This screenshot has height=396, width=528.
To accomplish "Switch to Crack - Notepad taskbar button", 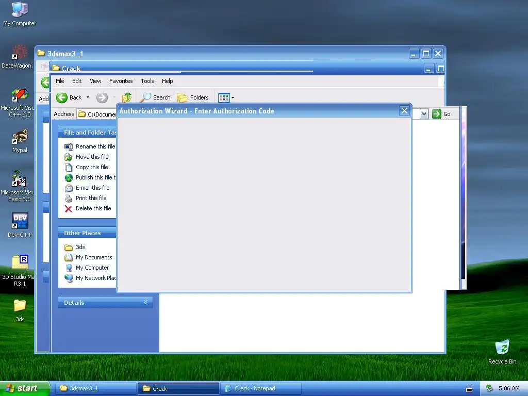I will tap(261, 389).
